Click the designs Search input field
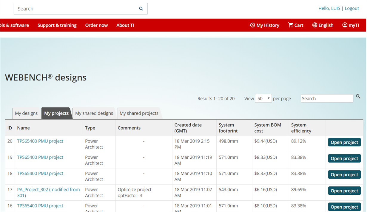The height and width of the screenshot is (212, 367). coord(327,98)
